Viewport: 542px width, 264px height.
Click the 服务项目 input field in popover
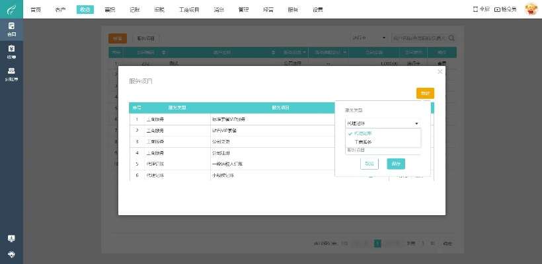coord(382,150)
